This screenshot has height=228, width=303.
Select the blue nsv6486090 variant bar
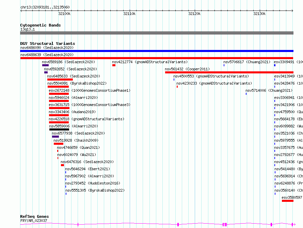157,51
